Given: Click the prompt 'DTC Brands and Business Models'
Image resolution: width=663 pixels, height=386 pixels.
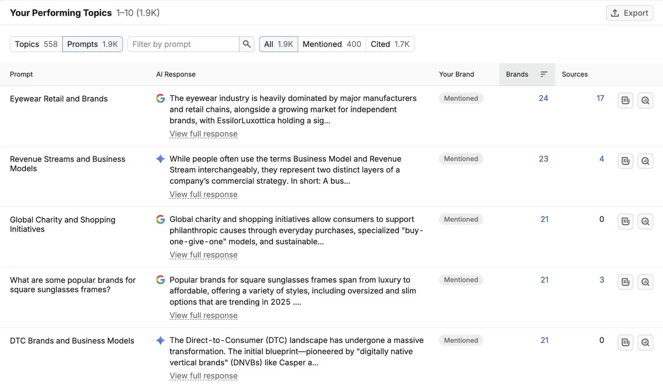Looking at the screenshot, I should click(72, 341).
